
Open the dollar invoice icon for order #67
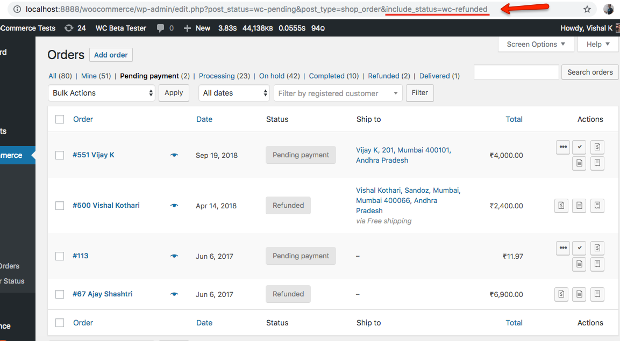coord(561,294)
